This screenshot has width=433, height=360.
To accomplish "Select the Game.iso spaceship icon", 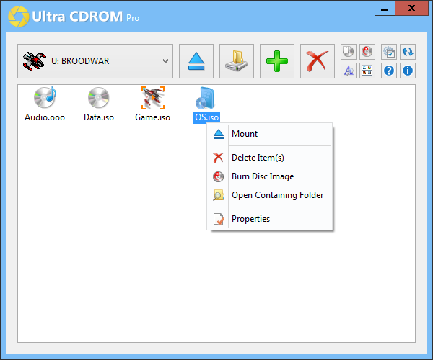I will pyautogui.click(x=153, y=98).
